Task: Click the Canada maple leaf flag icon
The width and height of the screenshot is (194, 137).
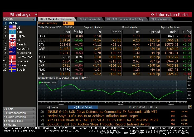Action: click(12, 44)
